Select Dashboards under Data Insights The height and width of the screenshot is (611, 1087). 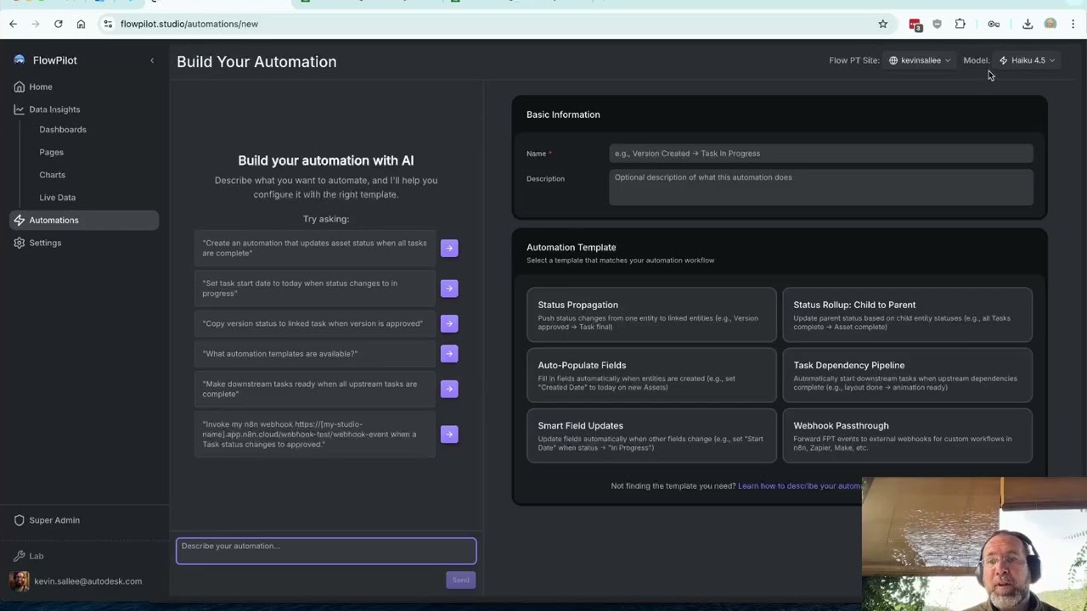62,129
